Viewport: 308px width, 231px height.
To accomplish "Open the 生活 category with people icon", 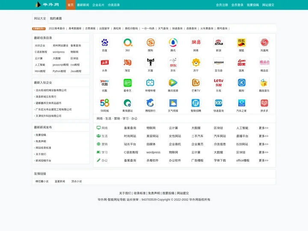I will pos(102,136).
